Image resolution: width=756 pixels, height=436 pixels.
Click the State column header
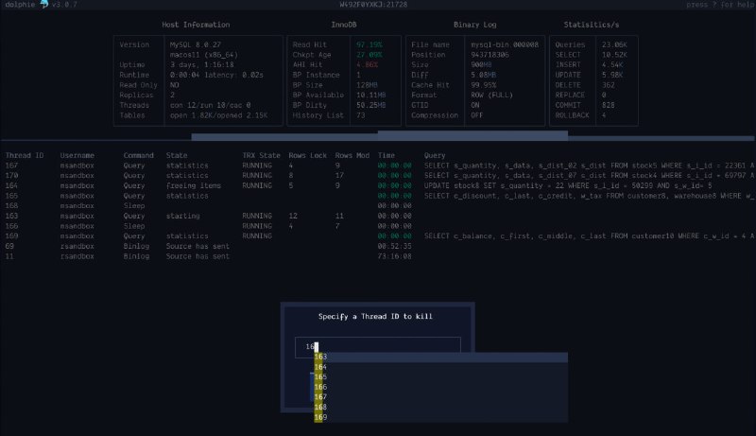pos(177,155)
